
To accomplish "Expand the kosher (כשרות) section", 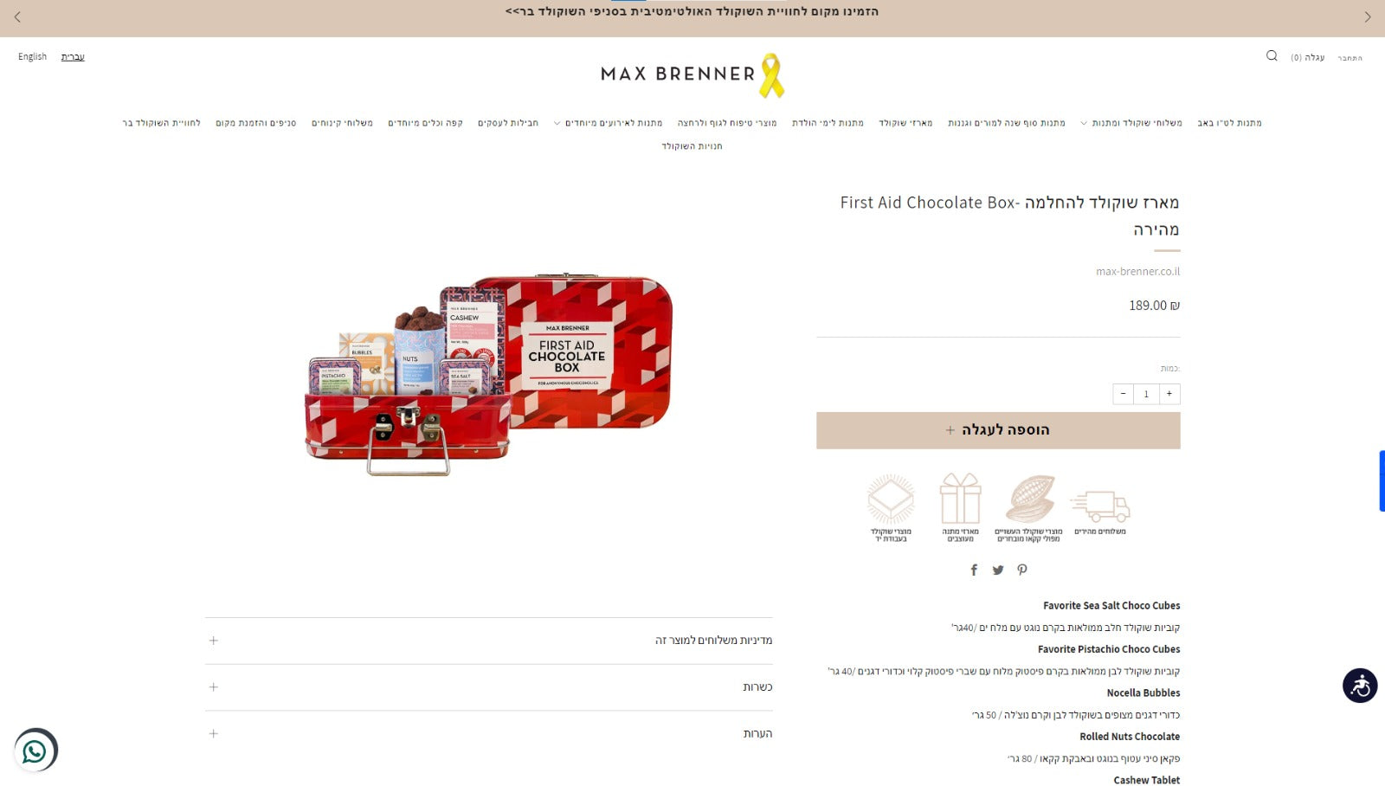I will [489, 687].
